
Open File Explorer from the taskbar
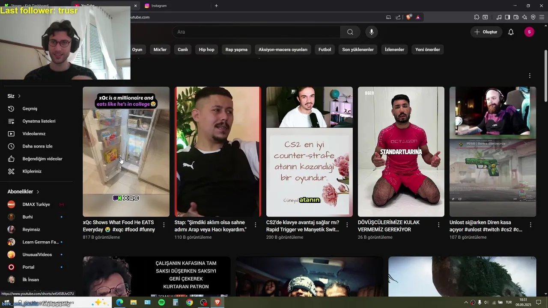pos(134,302)
